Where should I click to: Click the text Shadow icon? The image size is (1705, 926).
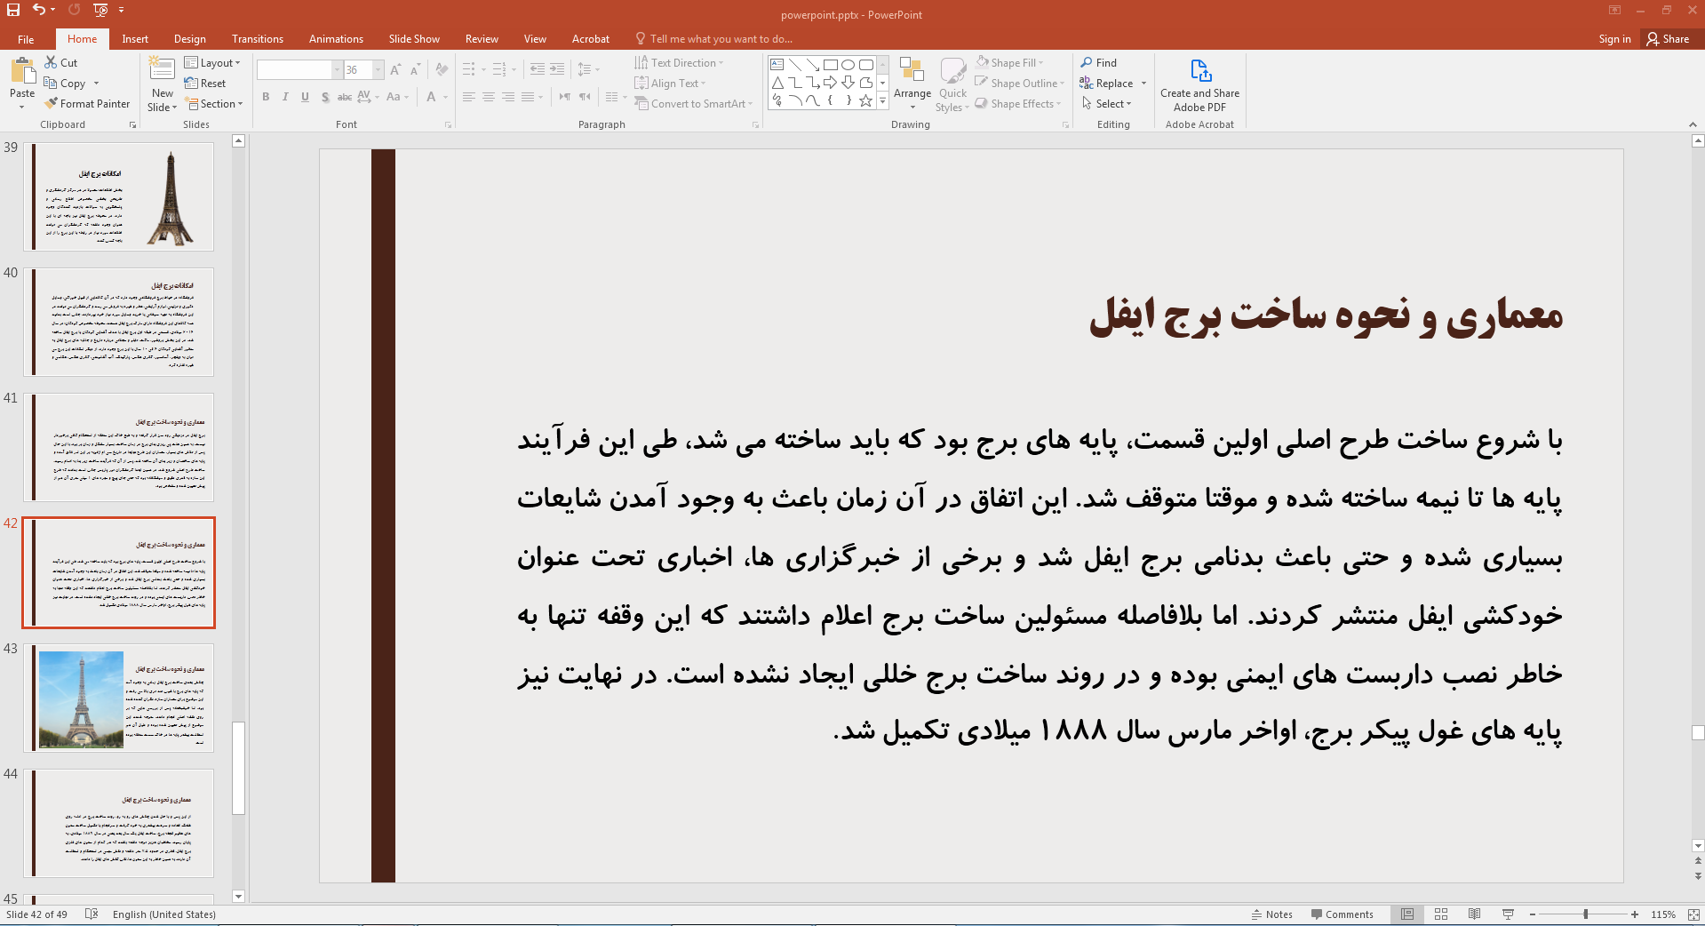tap(325, 97)
